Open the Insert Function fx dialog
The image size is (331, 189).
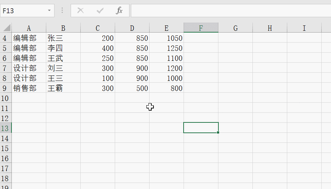click(119, 11)
